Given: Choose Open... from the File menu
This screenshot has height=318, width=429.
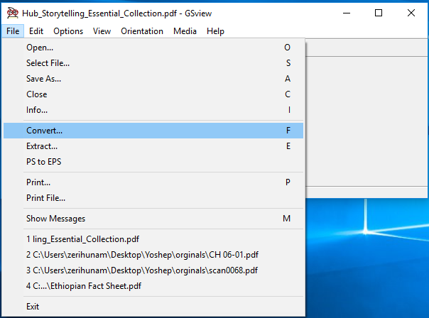Looking at the screenshot, I should coord(153,48).
